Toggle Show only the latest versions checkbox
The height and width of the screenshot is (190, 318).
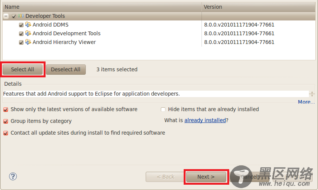click(x=6, y=110)
